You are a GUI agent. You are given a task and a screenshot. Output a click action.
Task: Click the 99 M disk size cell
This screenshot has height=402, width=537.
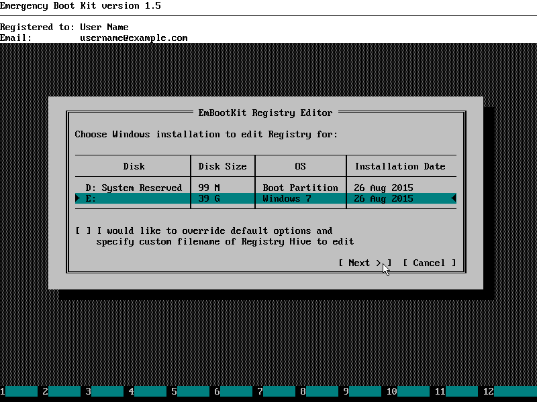coord(209,188)
